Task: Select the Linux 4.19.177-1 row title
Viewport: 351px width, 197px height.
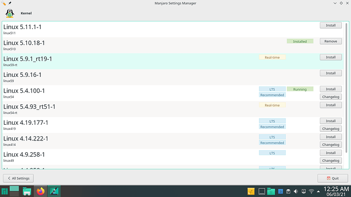Action: pos(26,122)
